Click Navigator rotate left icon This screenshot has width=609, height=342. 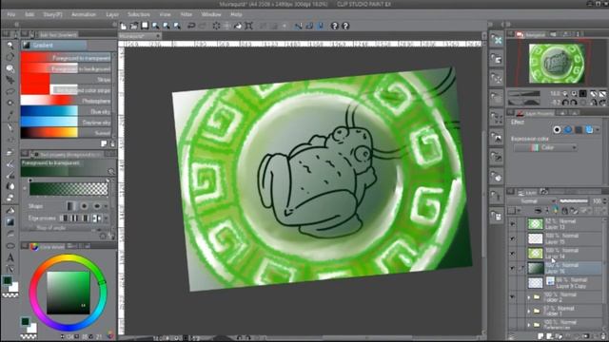565,103
